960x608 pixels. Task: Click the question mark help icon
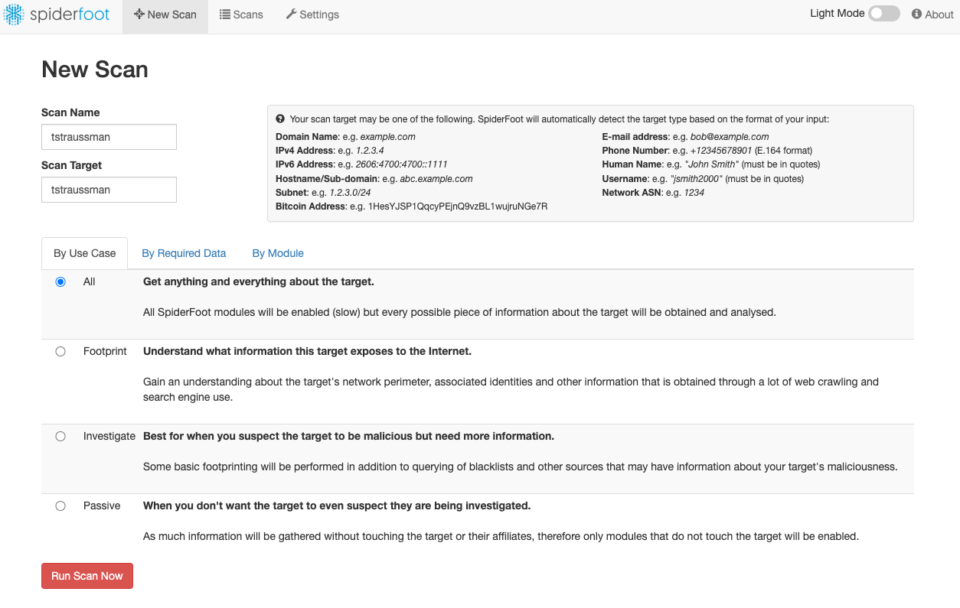(x=280, y=119)
